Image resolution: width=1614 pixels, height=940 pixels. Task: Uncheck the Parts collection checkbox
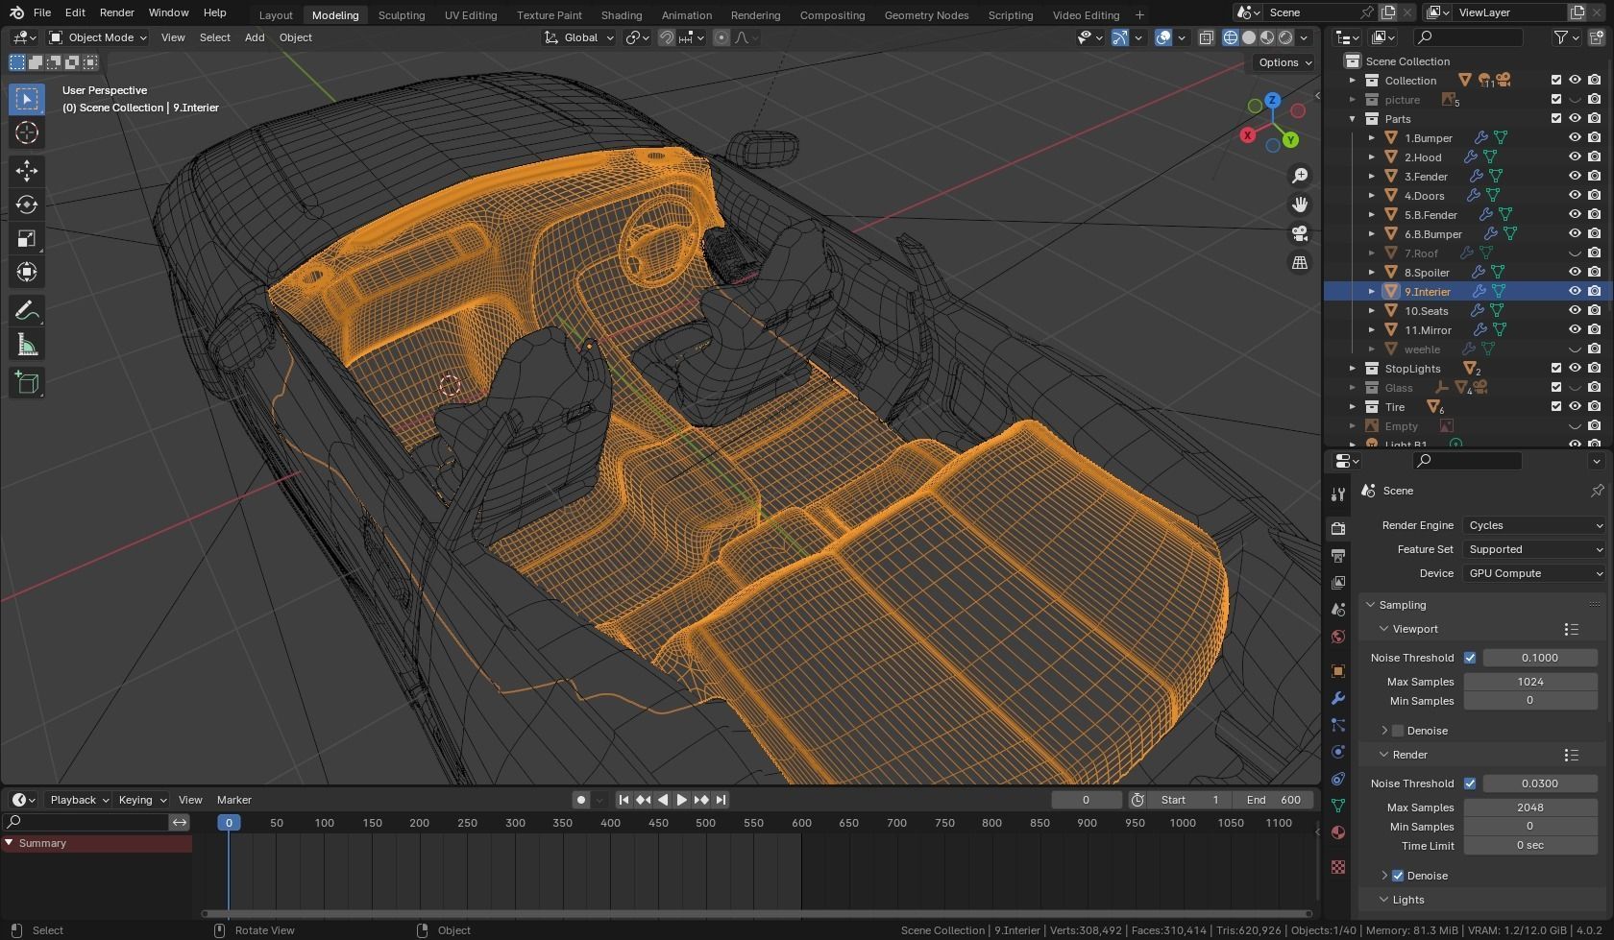1556,118
